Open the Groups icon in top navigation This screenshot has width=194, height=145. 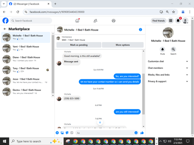114,20
